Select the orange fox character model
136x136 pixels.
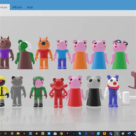click(x=44, y=53)
